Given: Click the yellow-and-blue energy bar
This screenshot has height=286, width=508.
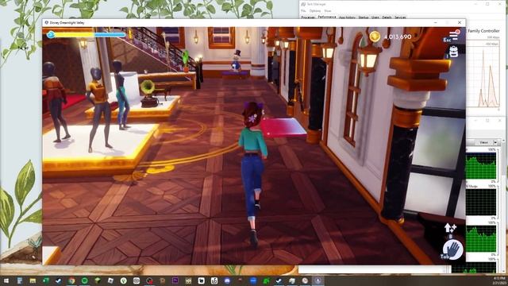Looking at the screenshot, I should 90,34.
